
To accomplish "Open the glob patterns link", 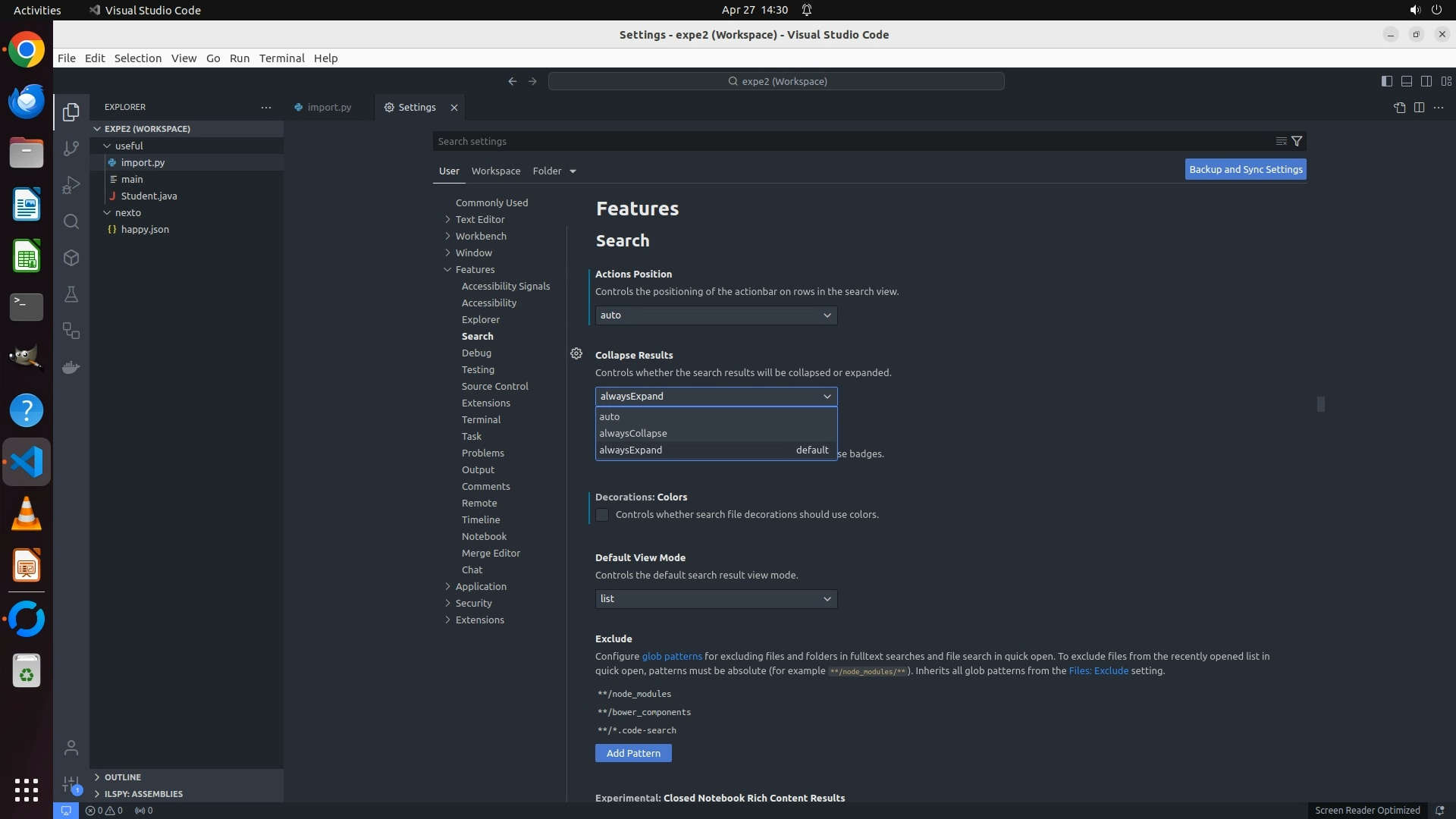I will click(671, 656).
